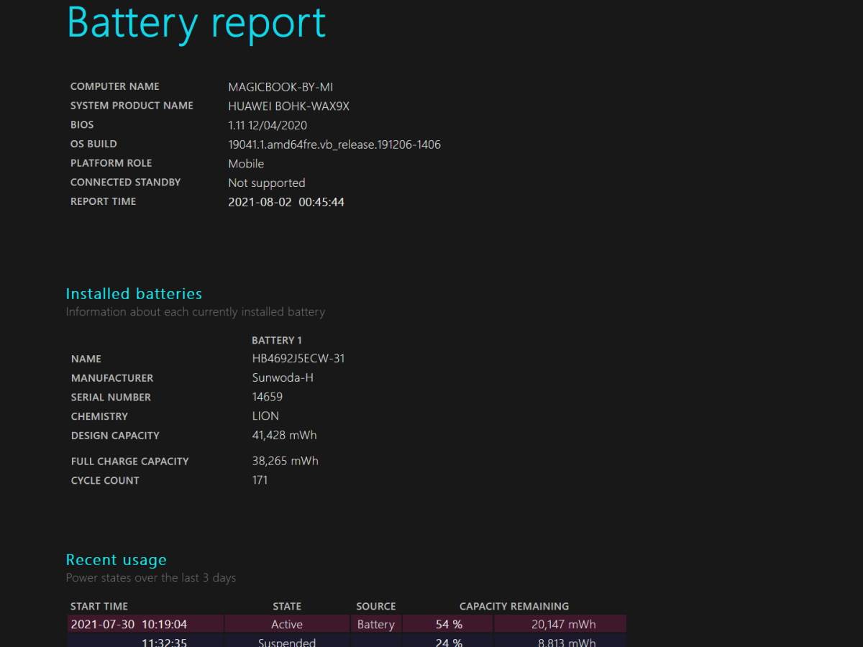863x647 pixels.
Task: Select the full charge capacity value
Action: [285, 461]
